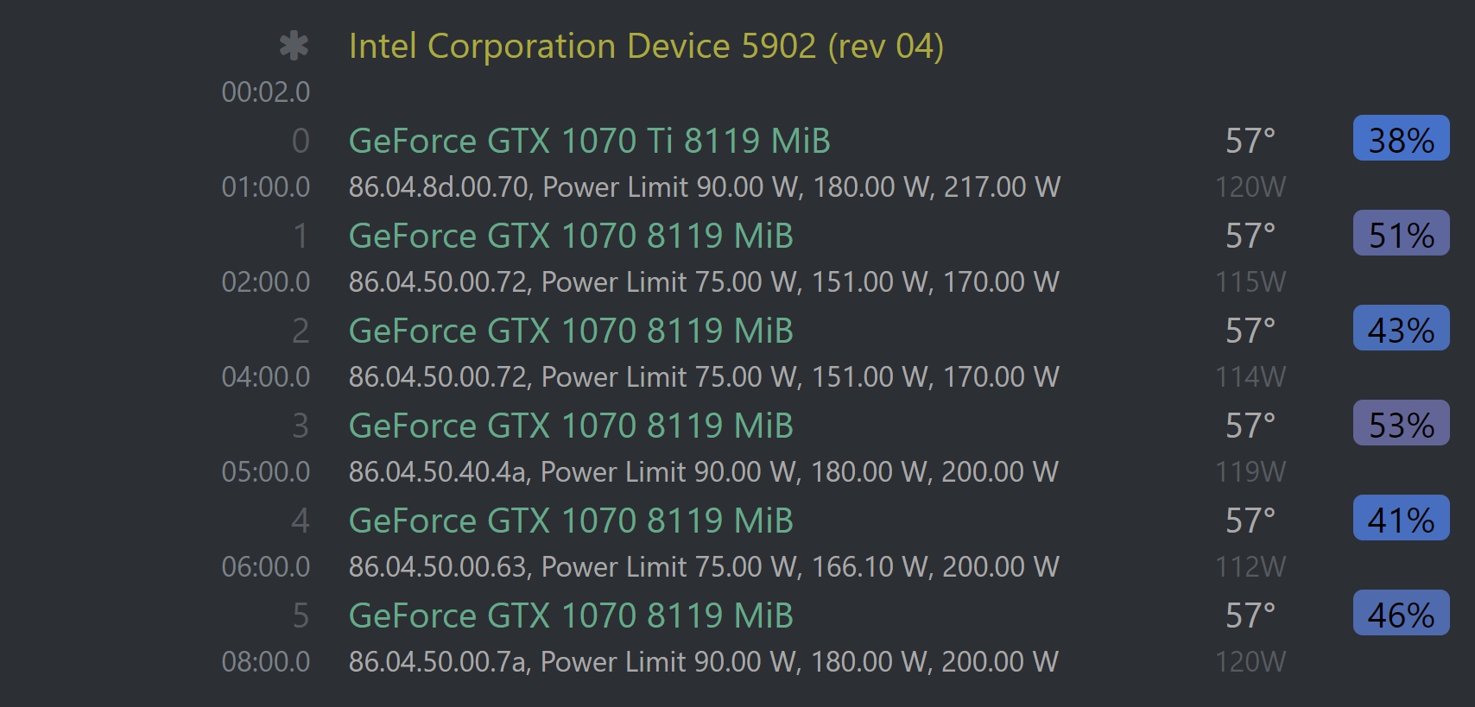1475x707 pixels.
Task: Click the 38% fan speed badge
Action: click(1401, 139)
